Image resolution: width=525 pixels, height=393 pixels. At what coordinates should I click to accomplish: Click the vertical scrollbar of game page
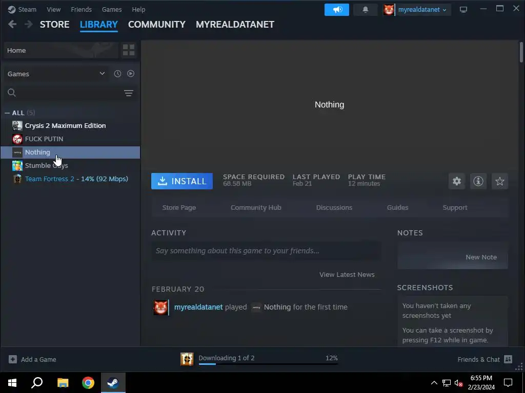click(x=521, y=52)
